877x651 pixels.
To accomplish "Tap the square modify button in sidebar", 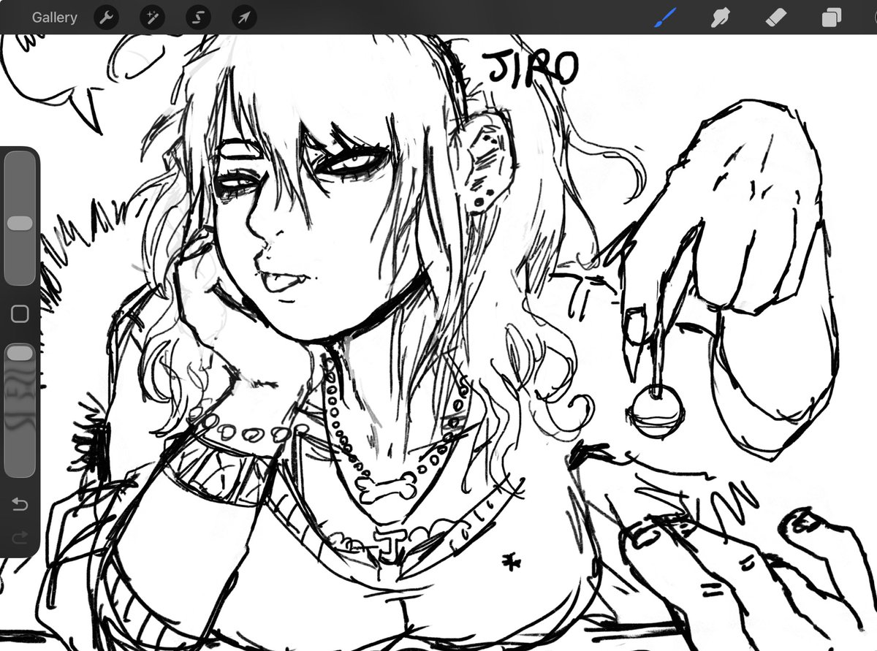I will [20, 314].
